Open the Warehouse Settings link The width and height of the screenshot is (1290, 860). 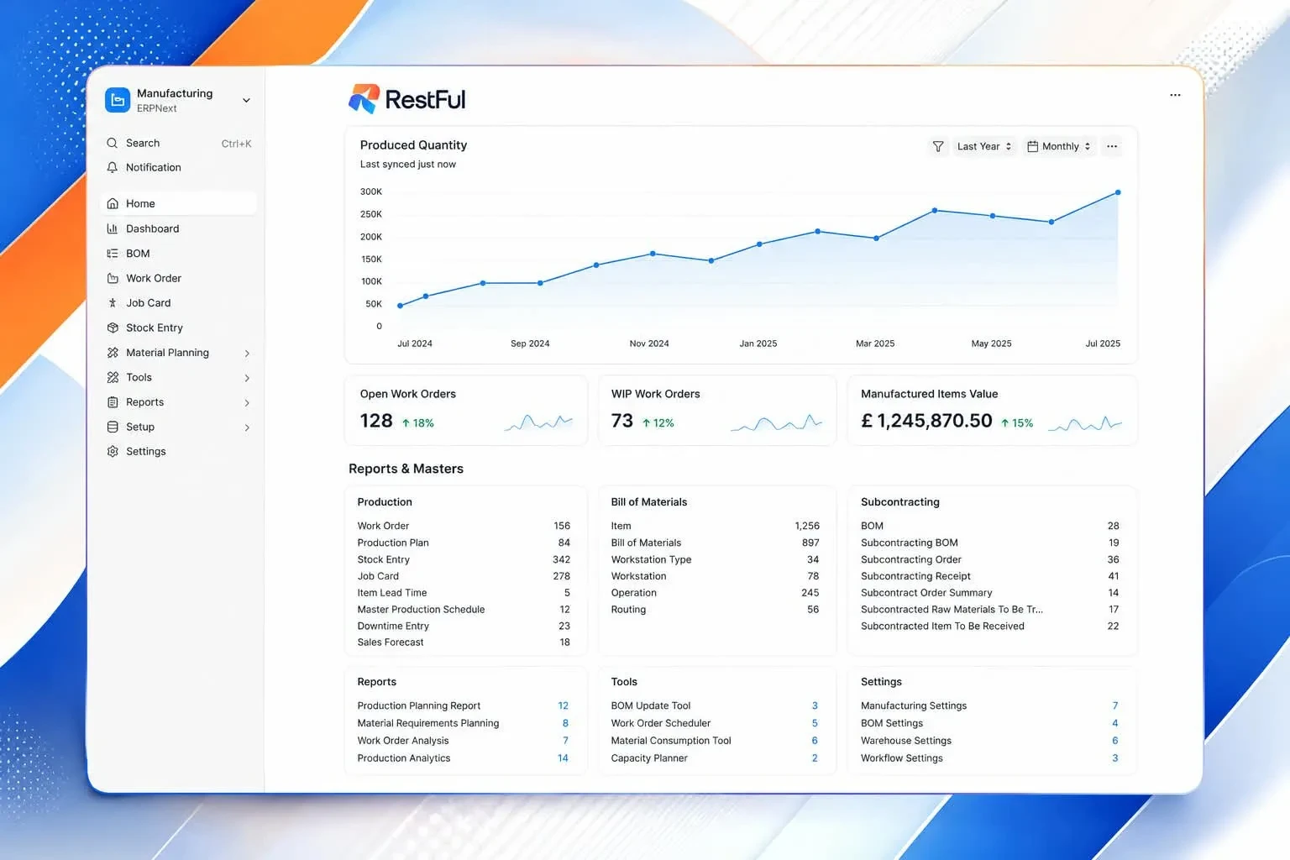tap(905, 741)
